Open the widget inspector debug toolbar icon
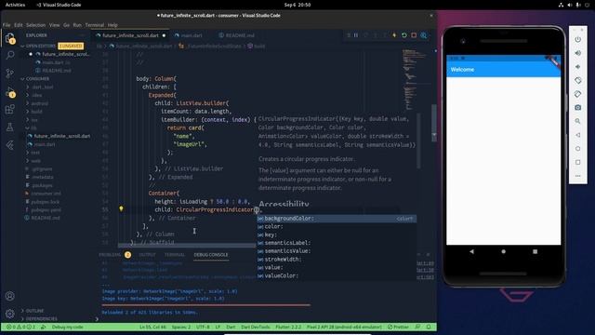 point(424,35)
